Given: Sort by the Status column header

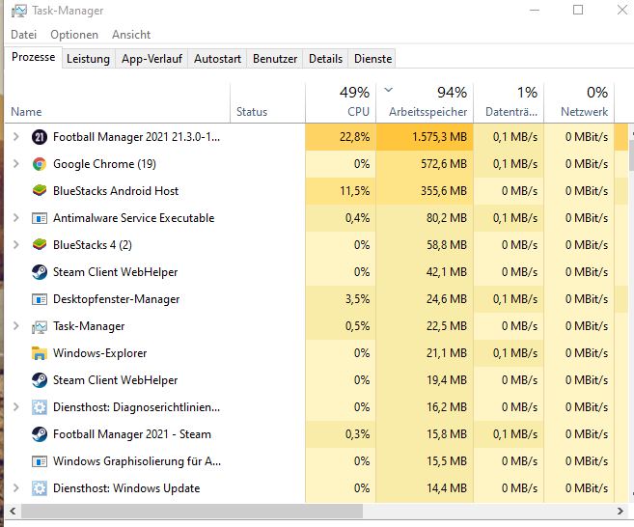Looking at the screenshot, I should click(x=267, y=103).
